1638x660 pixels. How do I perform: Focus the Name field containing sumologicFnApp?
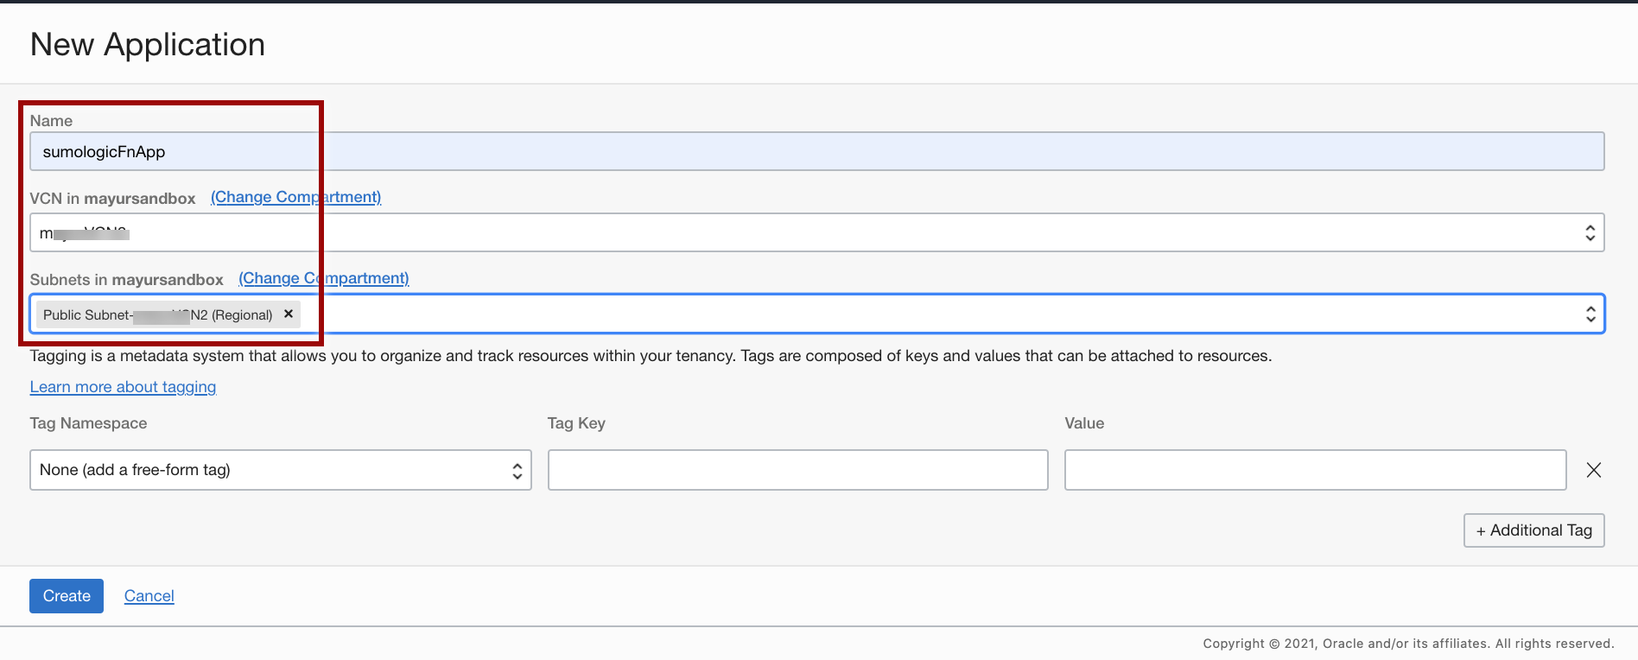pyautogui.click(x=816, y=152)
